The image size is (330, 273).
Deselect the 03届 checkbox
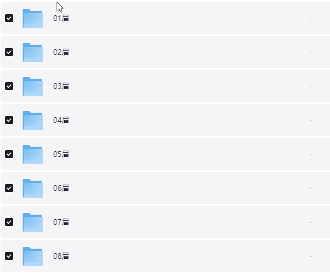9,86
